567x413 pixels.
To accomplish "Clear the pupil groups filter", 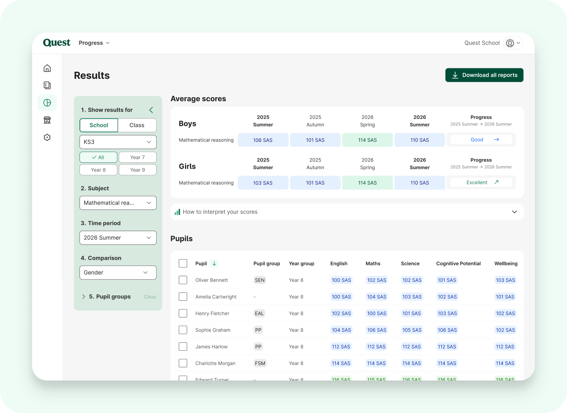I will coord(150,297).
